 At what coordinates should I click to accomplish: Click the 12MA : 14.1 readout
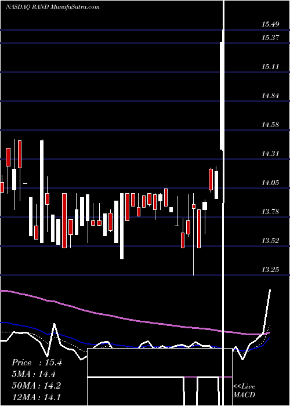(x=36, y=397)
